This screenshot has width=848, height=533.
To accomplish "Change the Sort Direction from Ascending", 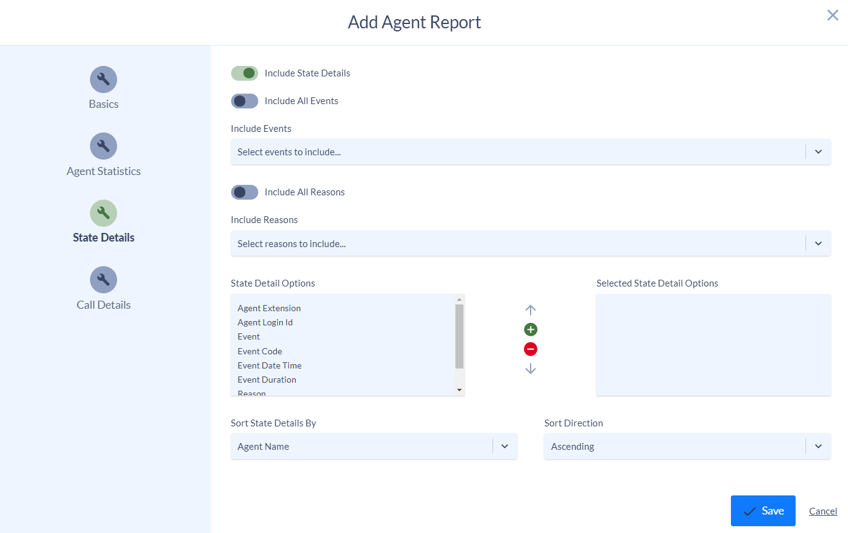I will pos(818,446).
